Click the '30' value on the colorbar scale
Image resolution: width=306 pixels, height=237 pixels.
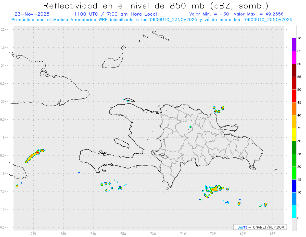pos(299,141)
